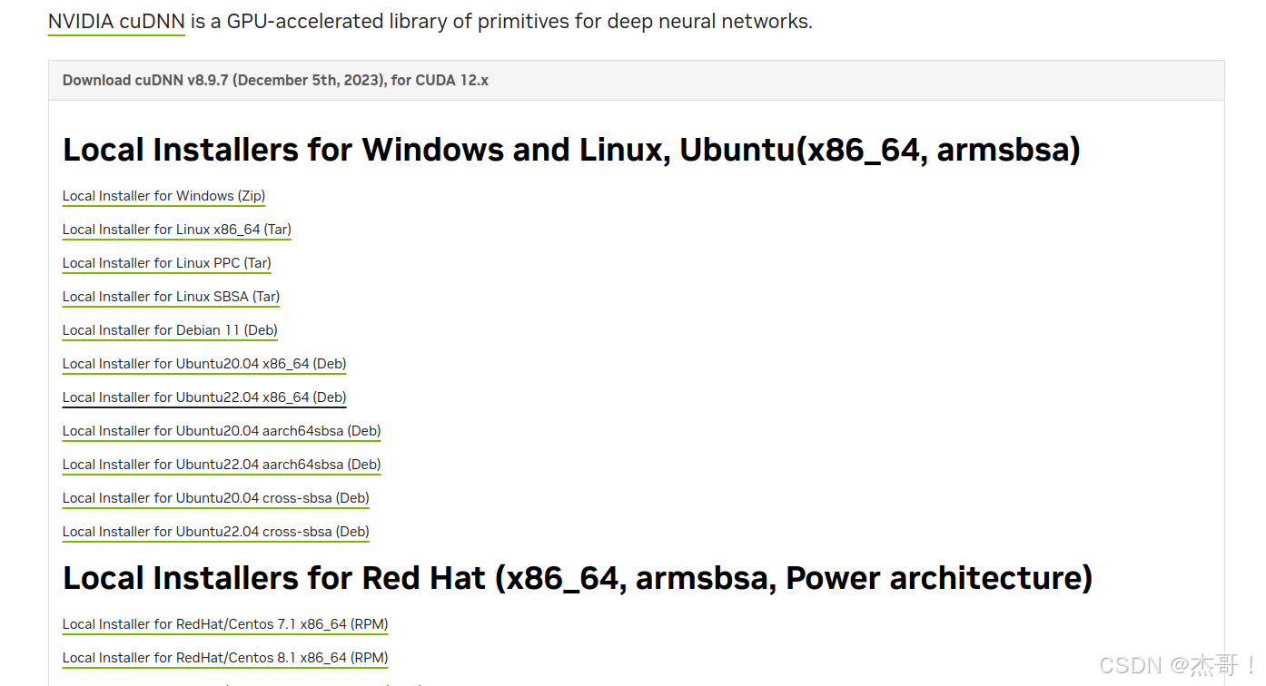Download the Ubuntu20.04 cross-sbsa Deb installer
The height and width of the screenshot is (686, 1266).
(215, 498)
